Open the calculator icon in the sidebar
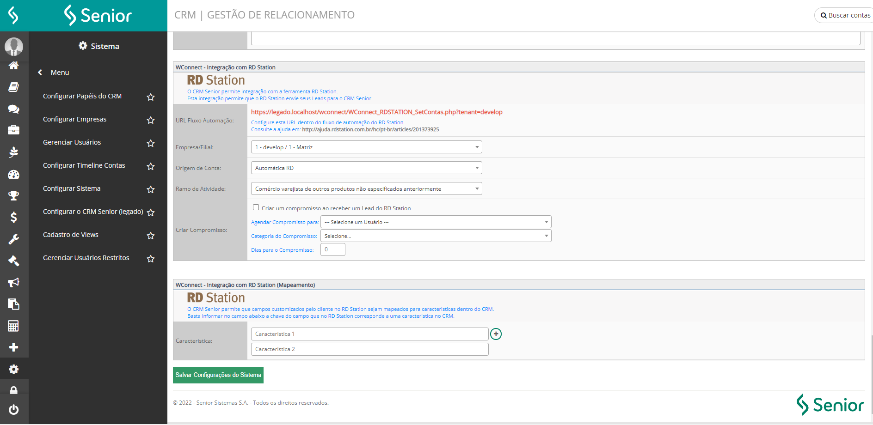The image size is (873, 425). (x=14, y=326)
